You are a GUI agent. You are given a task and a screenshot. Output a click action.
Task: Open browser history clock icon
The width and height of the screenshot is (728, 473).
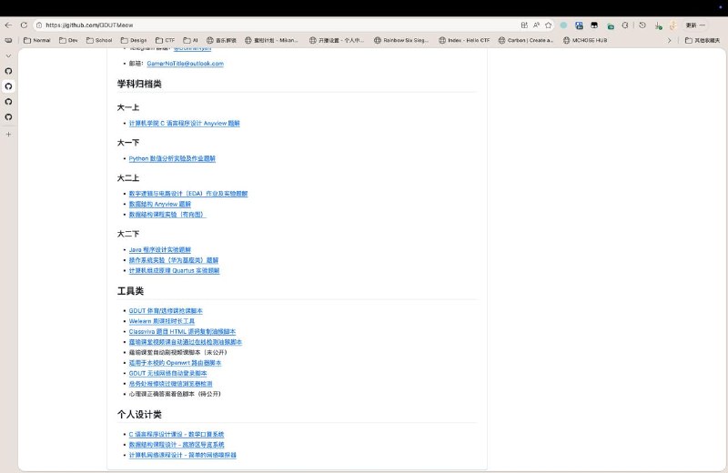642,25
